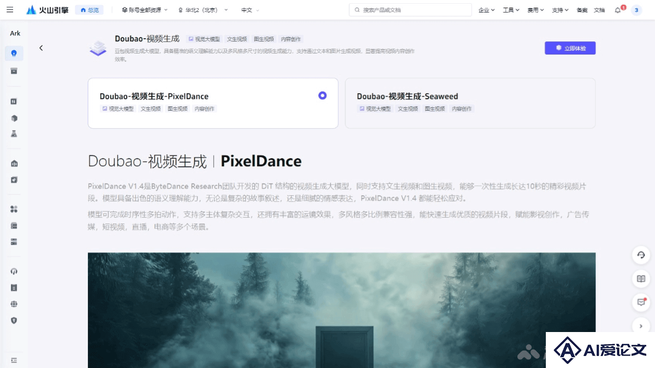This screenshot has height=368, width=655.
Task: Open the flask experiment icon in sidebar
Action: 14,134
